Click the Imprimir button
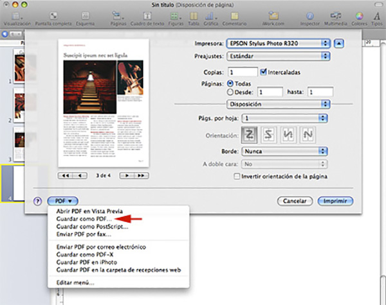The image size is (386, 305). coord(335,201)
